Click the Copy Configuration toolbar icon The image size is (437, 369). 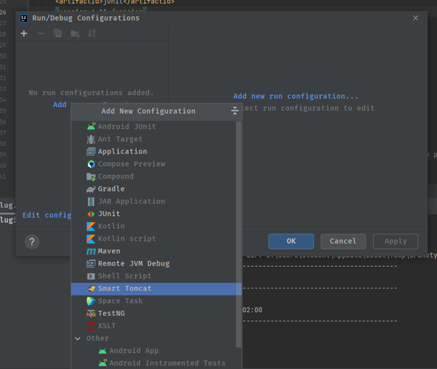pos(57,34)
